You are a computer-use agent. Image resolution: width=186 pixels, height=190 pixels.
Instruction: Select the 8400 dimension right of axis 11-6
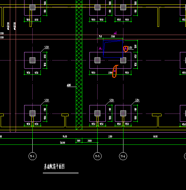[155, 137]
